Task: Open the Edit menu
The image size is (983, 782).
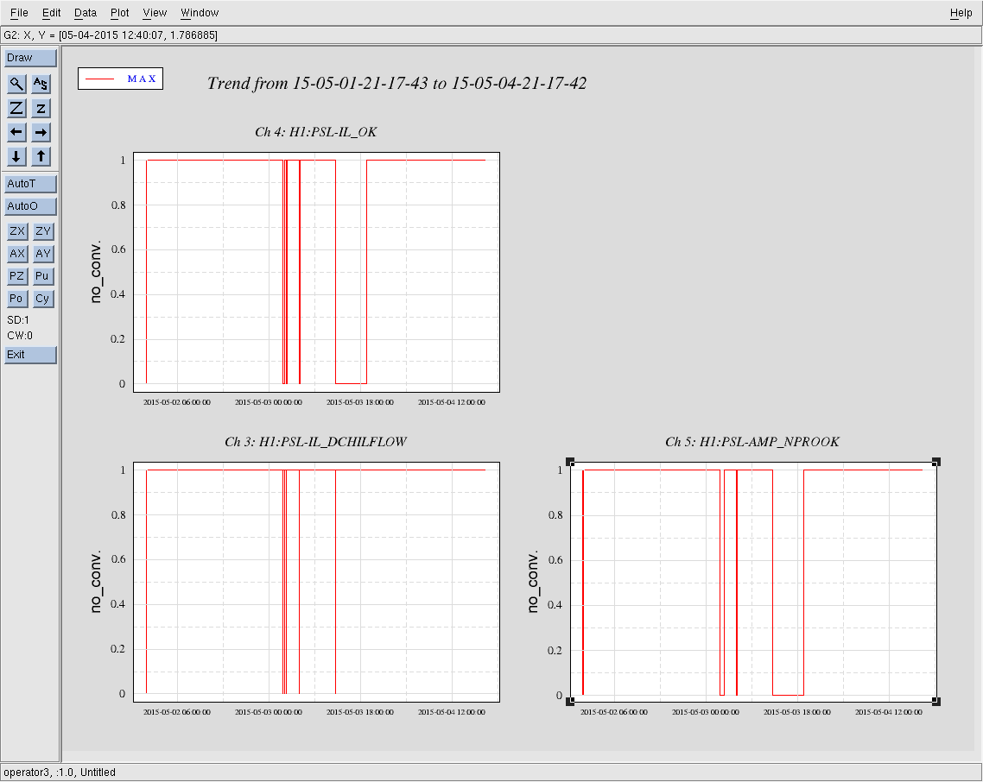Action: click(52, 13)
